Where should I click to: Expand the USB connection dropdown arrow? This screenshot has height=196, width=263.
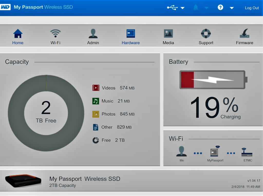coord(182,8)
